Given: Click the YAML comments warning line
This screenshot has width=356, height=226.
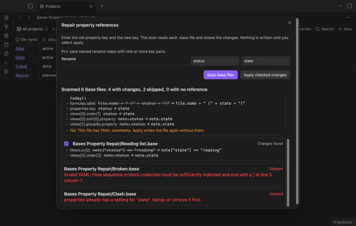Looking at the screenshot, I should [137, 130].
